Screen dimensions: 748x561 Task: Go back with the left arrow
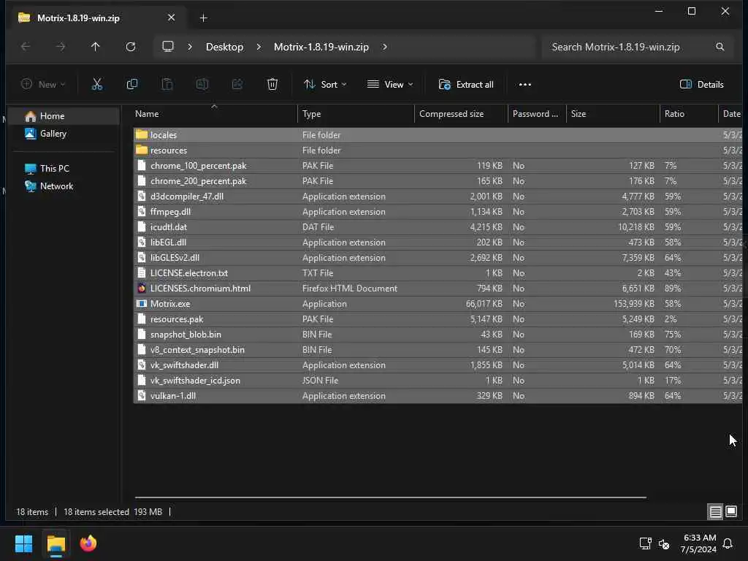point(26,47)
